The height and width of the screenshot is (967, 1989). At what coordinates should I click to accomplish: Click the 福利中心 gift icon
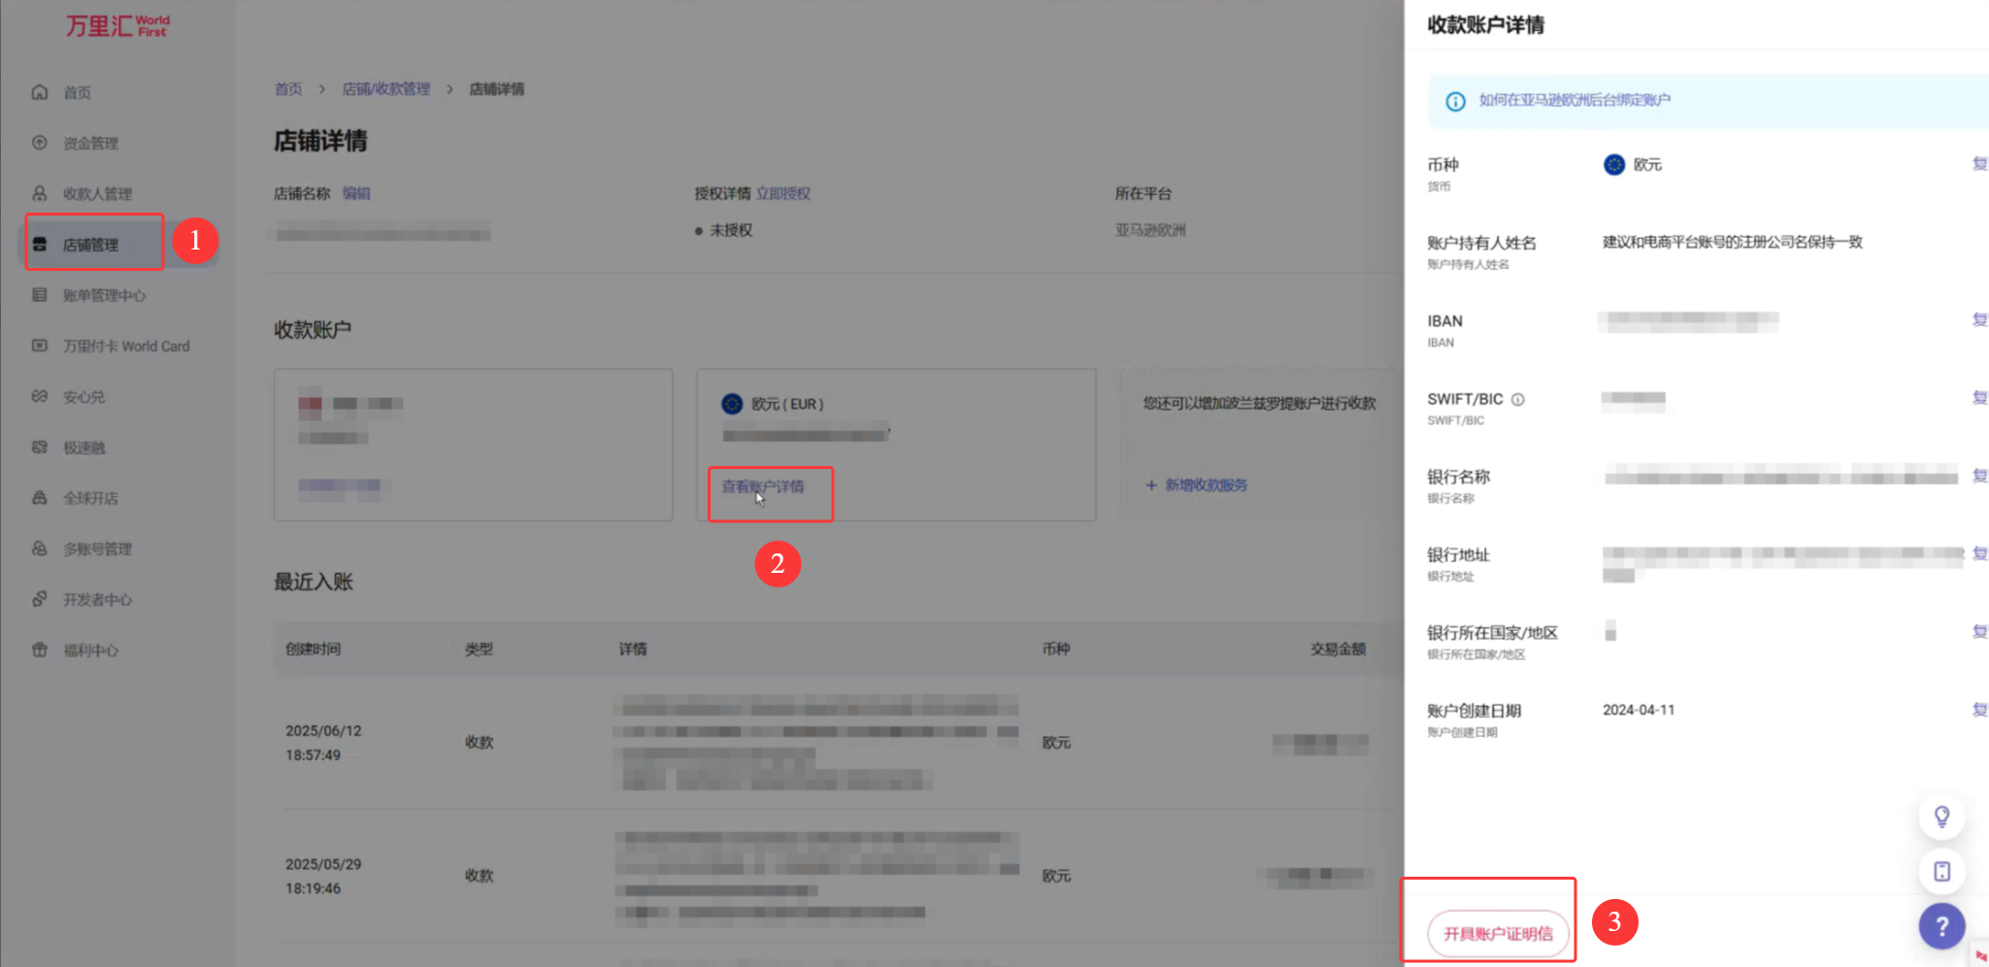40,650
